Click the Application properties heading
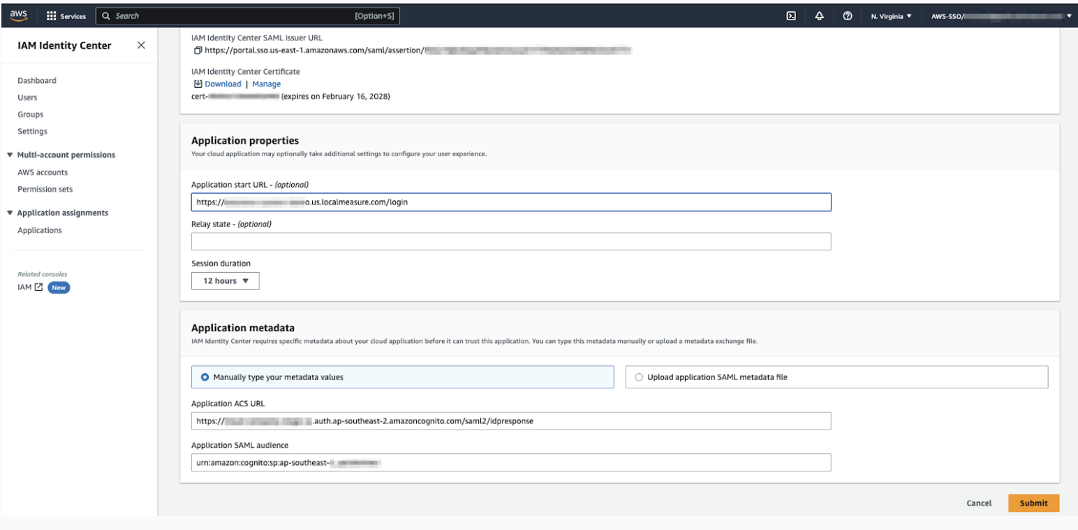 click(x=245, y=140)
